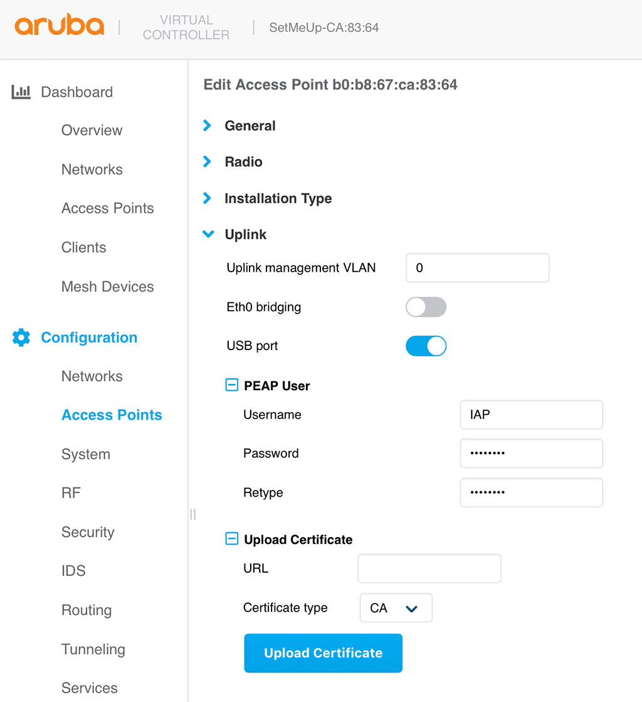Select System under Configuration
Image resolution: width=642 pixels, height=702 pixels.
pos(86,454)
